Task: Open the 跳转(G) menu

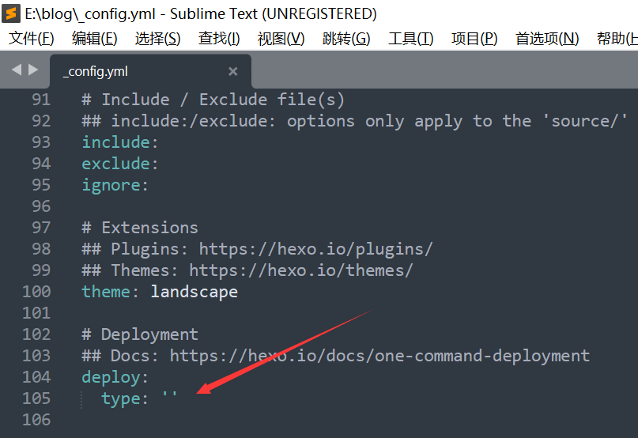Action: 346,39
